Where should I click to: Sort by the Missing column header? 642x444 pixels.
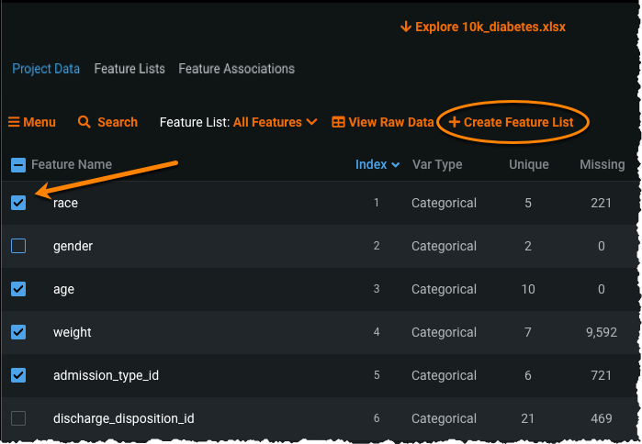(602, 165)
